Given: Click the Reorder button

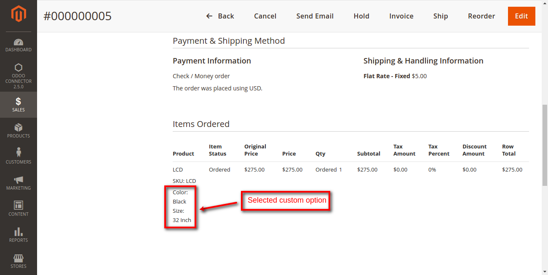Looking at the screenshot, I should point(481,16).
